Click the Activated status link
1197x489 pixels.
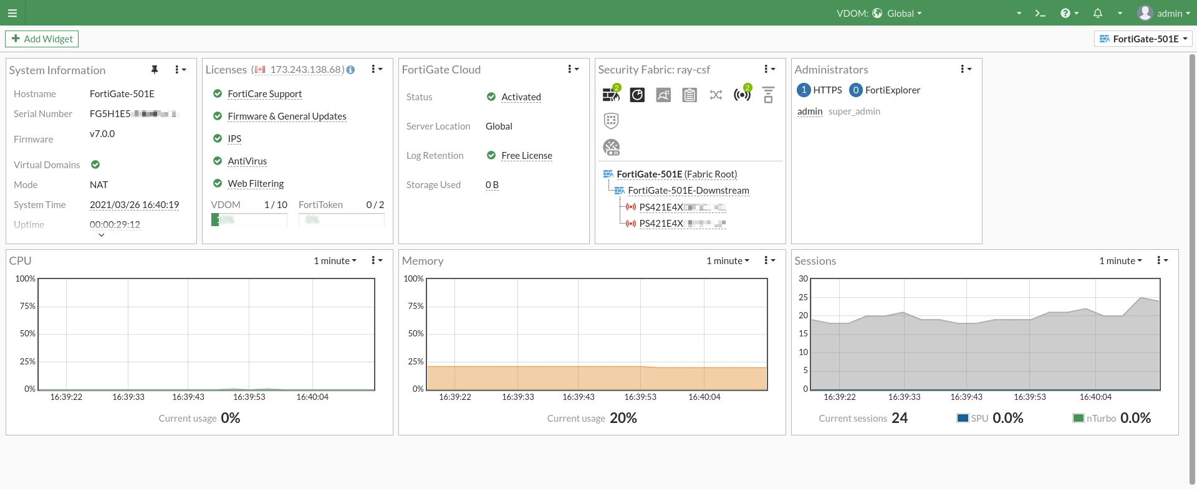[521, 97]
